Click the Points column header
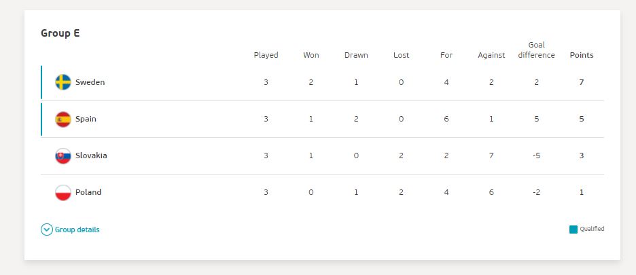 click(x=581, y=55)
